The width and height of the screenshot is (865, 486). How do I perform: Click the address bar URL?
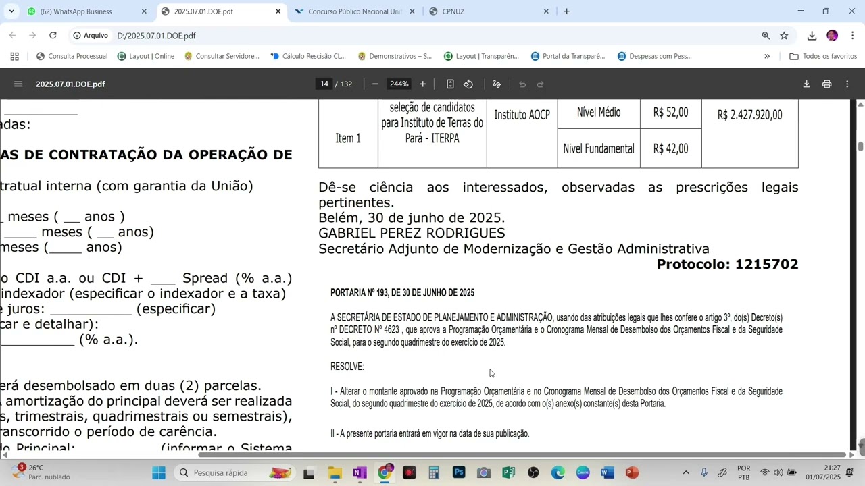point(156,36)
